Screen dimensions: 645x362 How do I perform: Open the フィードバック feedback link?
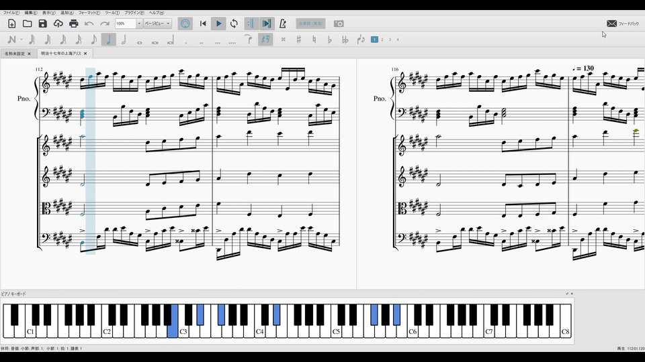623,23
